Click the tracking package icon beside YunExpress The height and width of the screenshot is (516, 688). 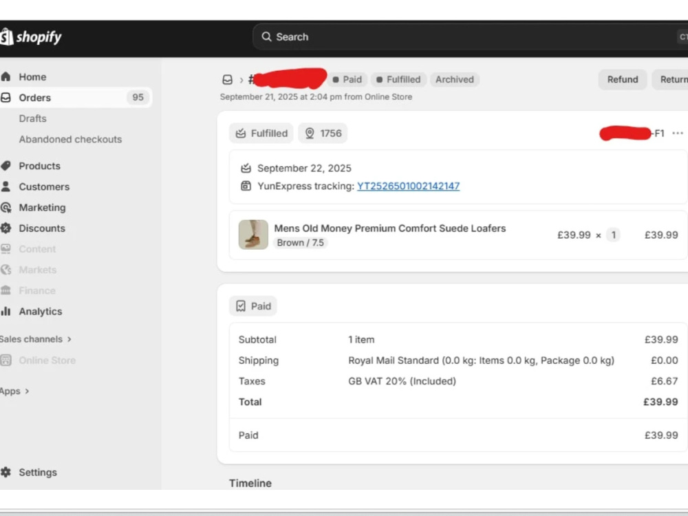pyautogui.click(x=246, y=186)
